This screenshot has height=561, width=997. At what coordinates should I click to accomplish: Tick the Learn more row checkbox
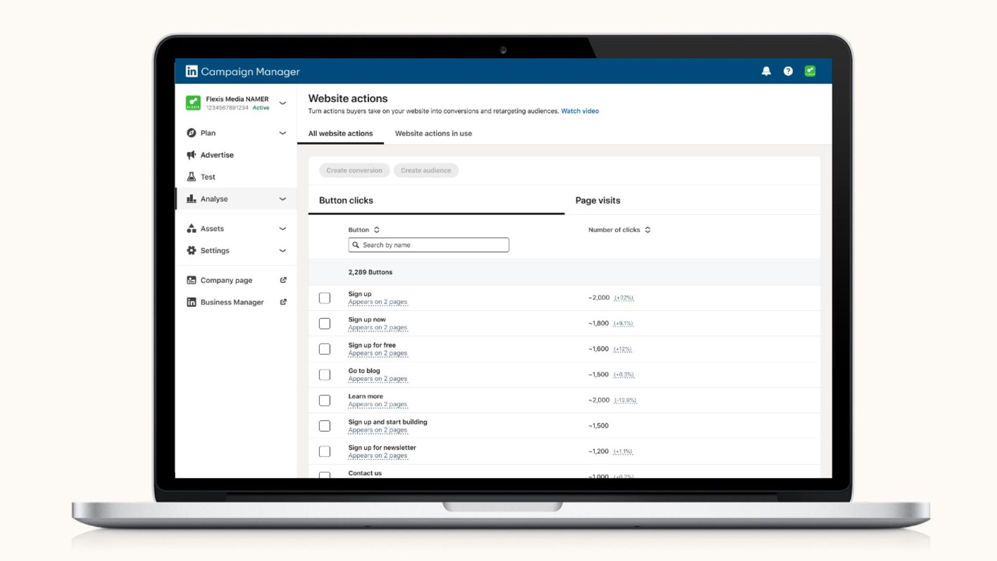[325, 400]
